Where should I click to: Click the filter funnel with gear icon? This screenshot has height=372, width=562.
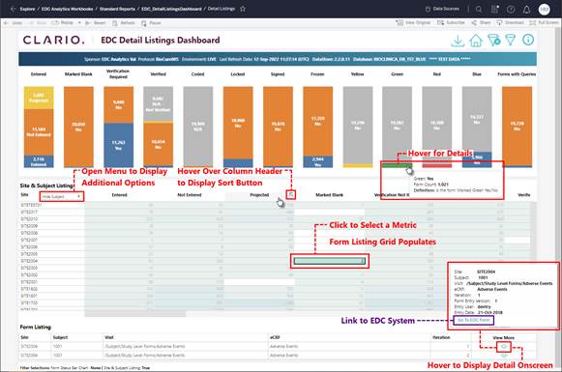click(x=494, y=41)
